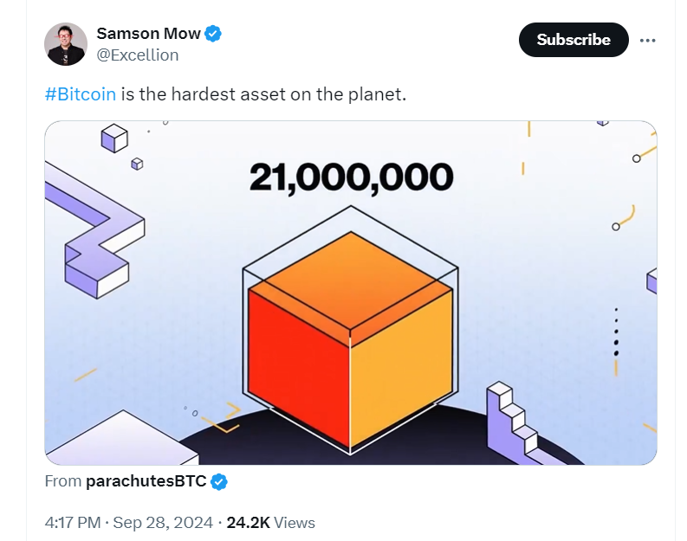Viewport: 687px width, 541px height.
Task: Select the orange cube in the media
Action: [350, 340]
